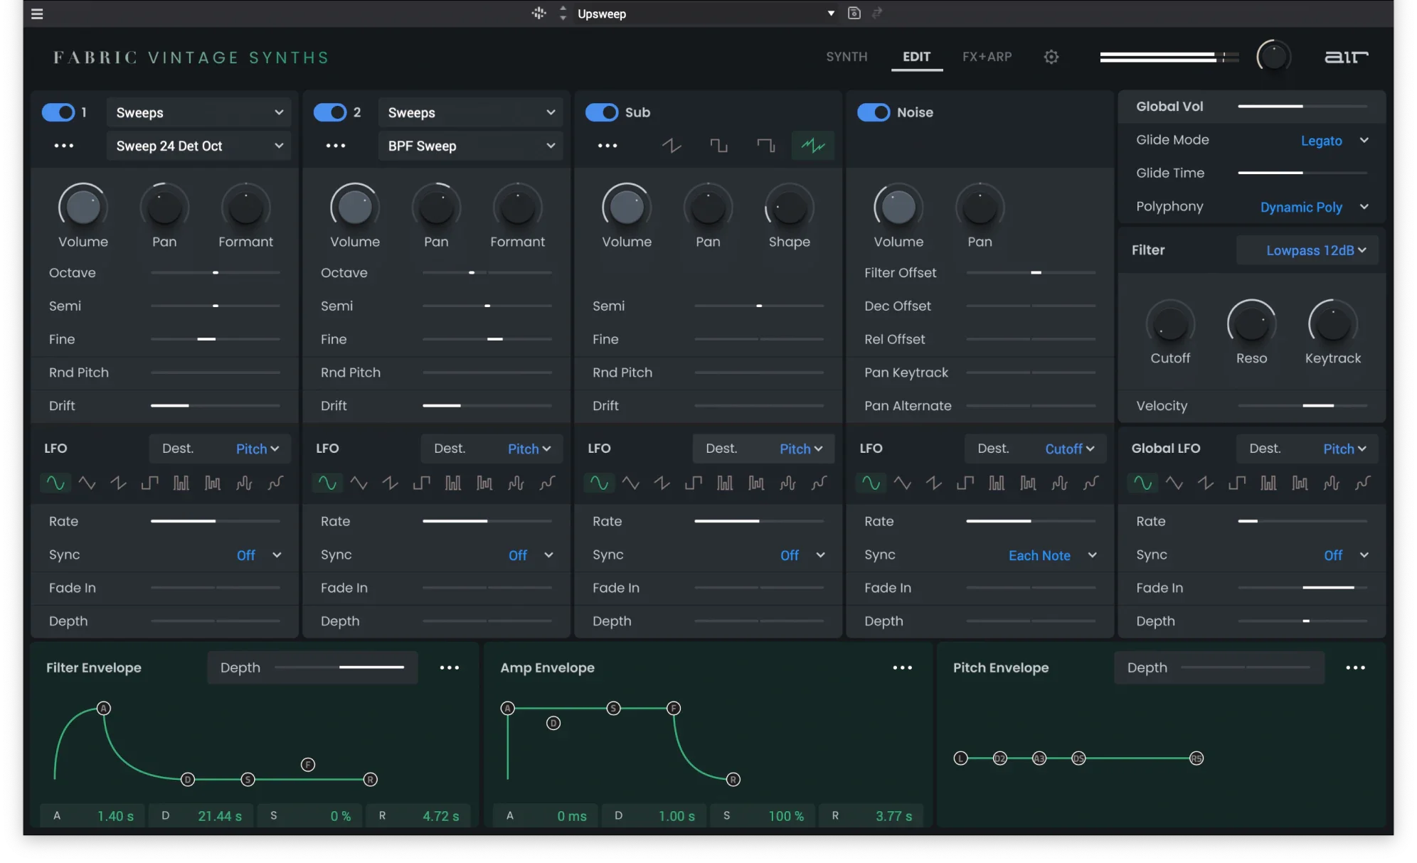Click the preset up/down stepper arrows
Viewport: 1417px width, 863px height.
click(x=563, y=13)
